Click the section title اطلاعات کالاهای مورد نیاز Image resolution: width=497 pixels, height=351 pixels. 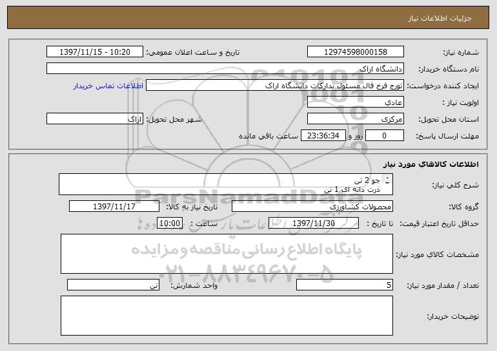431,164
